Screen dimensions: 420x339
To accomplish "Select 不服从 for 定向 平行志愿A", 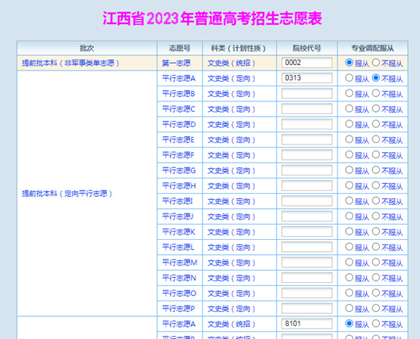I will click(376, 78).
